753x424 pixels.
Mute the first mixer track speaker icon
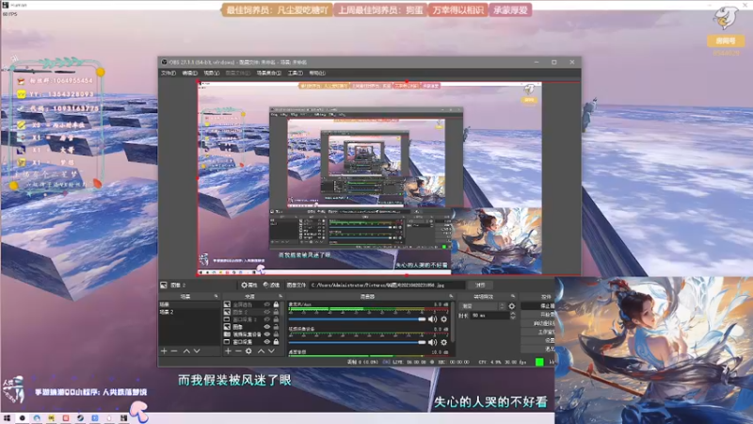click(433, 319)
